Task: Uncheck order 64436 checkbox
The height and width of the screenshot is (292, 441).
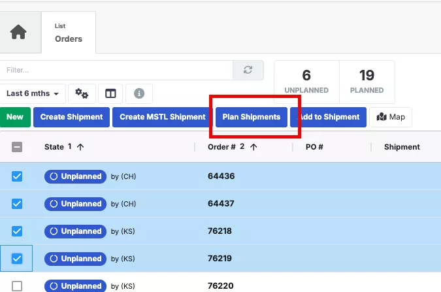Action: pyautogui.click(x=17, y=176)
